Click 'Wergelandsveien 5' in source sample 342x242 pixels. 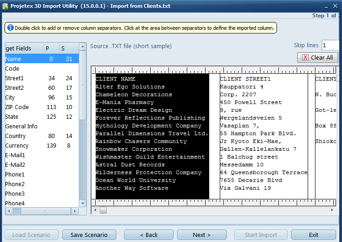[250, 118]
